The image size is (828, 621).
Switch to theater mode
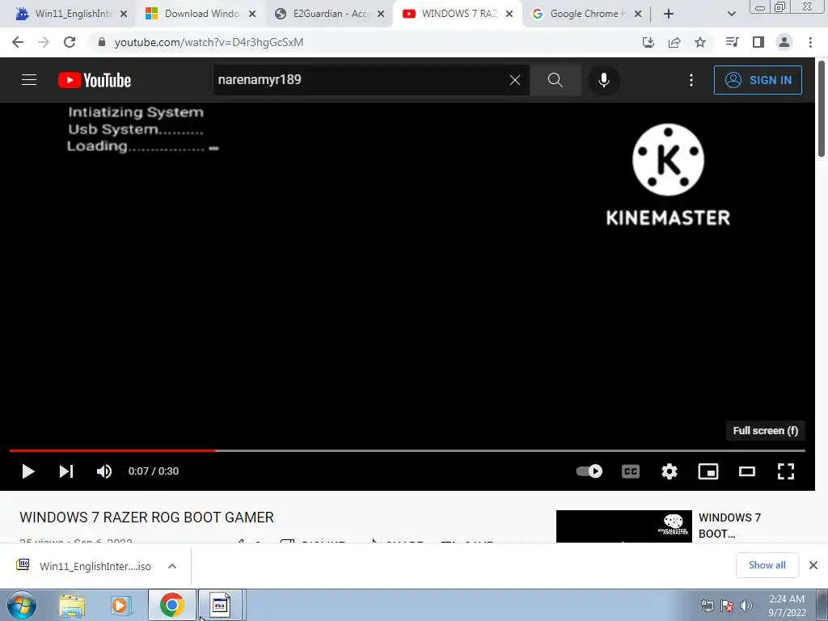pos(746,471)
